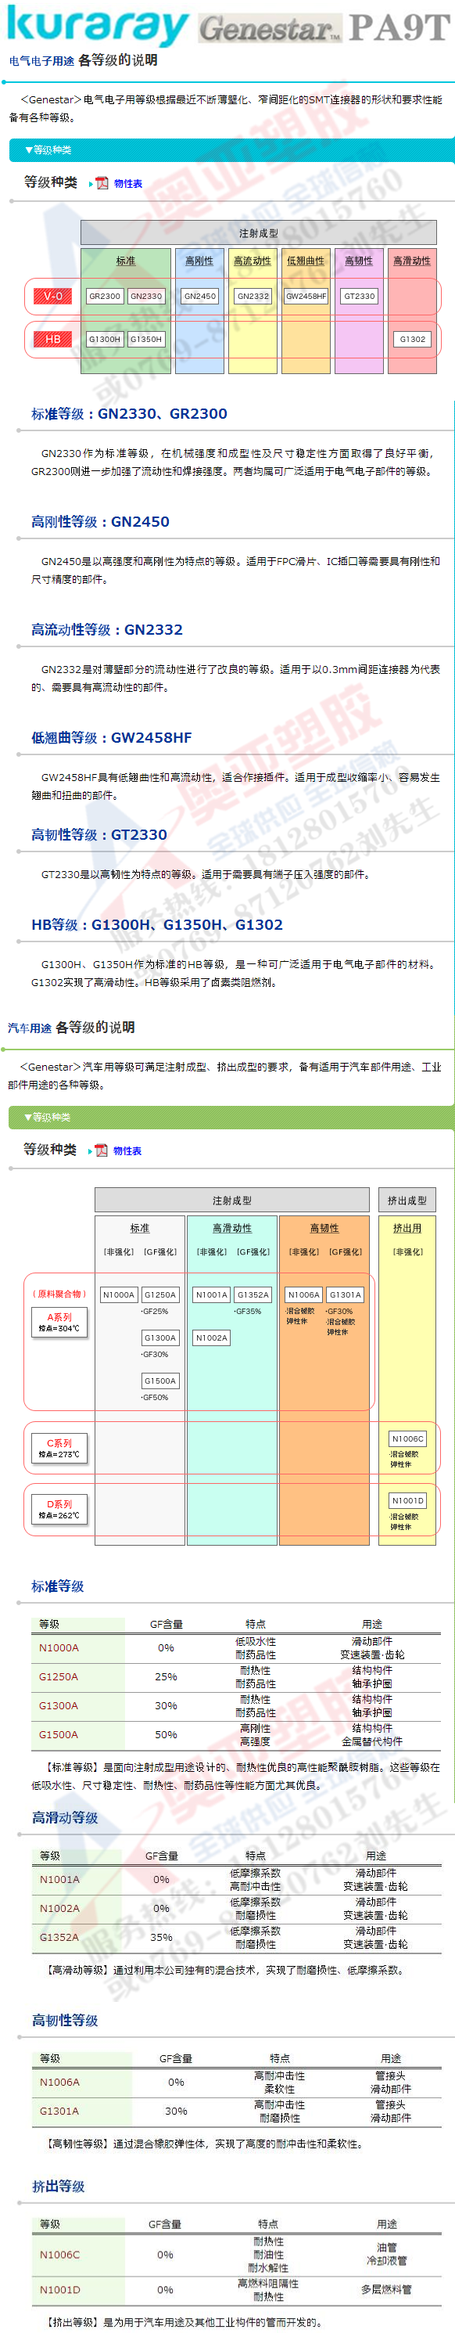
Task: Click 挤出成型 header box
Action: 407,1201
